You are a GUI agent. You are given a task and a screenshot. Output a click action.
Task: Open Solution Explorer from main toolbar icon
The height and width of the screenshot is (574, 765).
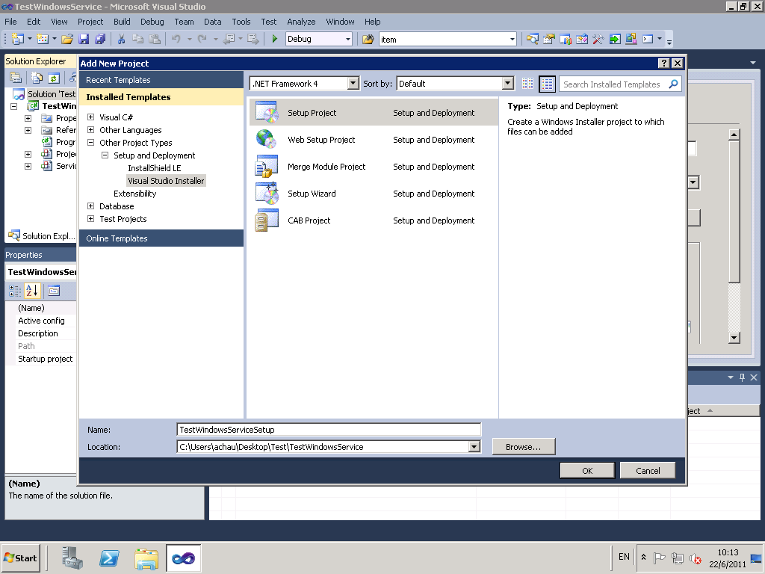point(532,39)
